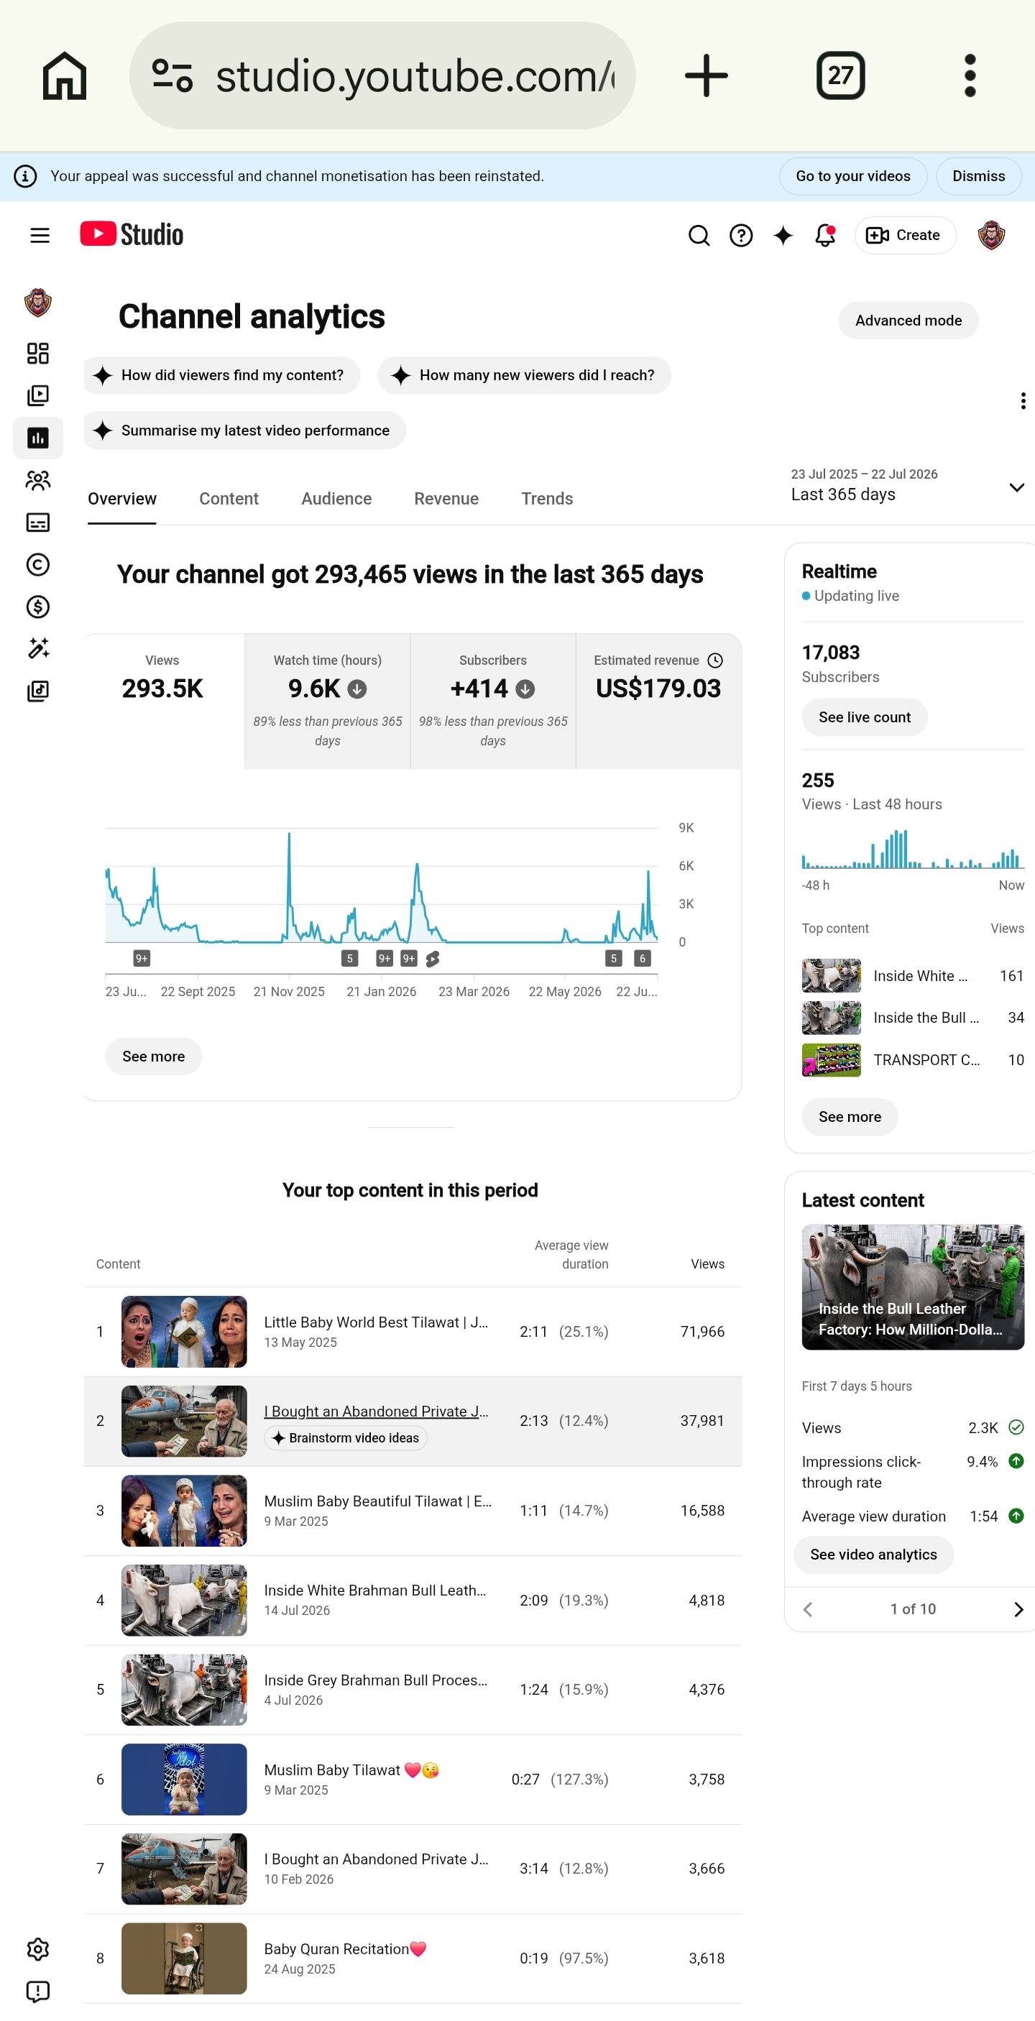
Task: Open the Studio hamburger navigation menu
Action: point(40,235)
